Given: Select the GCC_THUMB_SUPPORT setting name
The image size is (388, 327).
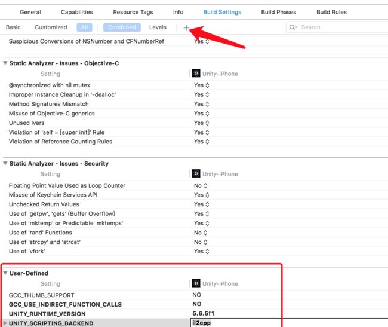Looking at the screenshot, I should click(x=42, y=295).
